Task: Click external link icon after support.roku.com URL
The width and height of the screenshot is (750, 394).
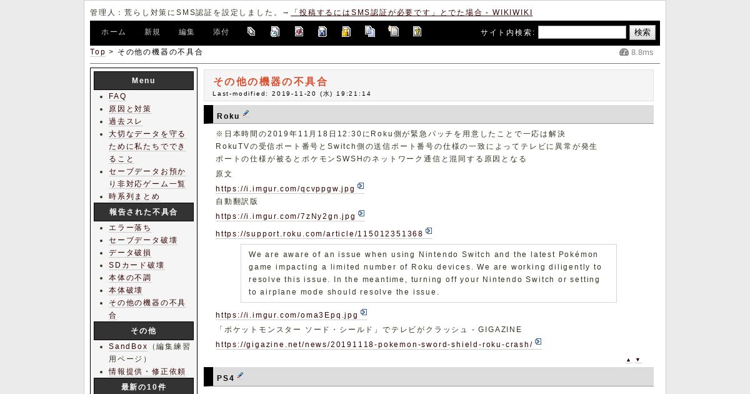Action: tap(429, 231)
